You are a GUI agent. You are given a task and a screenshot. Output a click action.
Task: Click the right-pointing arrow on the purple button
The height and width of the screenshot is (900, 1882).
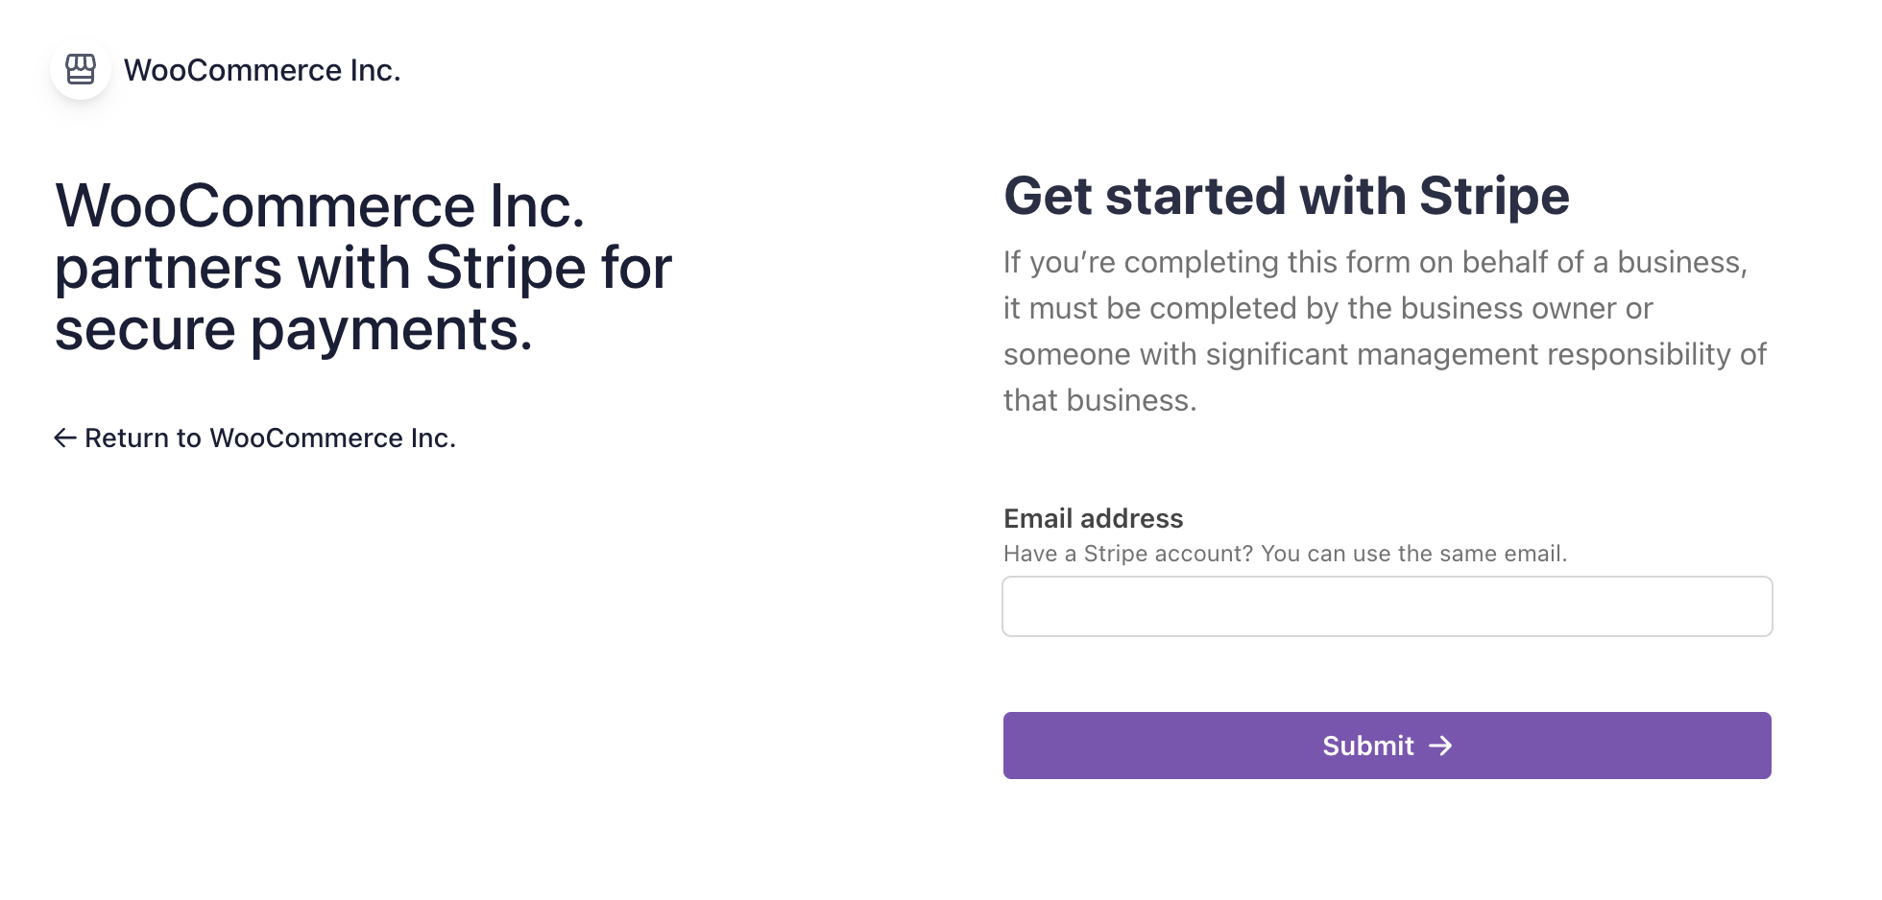click(x=1442, y=746)
